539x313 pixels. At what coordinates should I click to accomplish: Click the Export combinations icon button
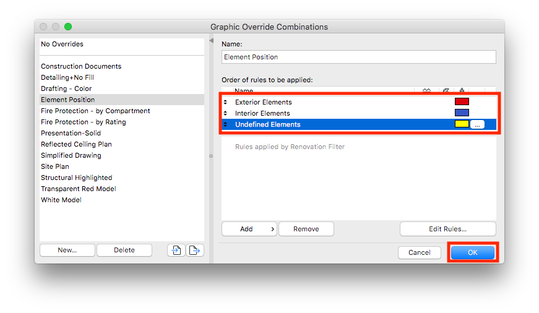(x=195, y=251)
